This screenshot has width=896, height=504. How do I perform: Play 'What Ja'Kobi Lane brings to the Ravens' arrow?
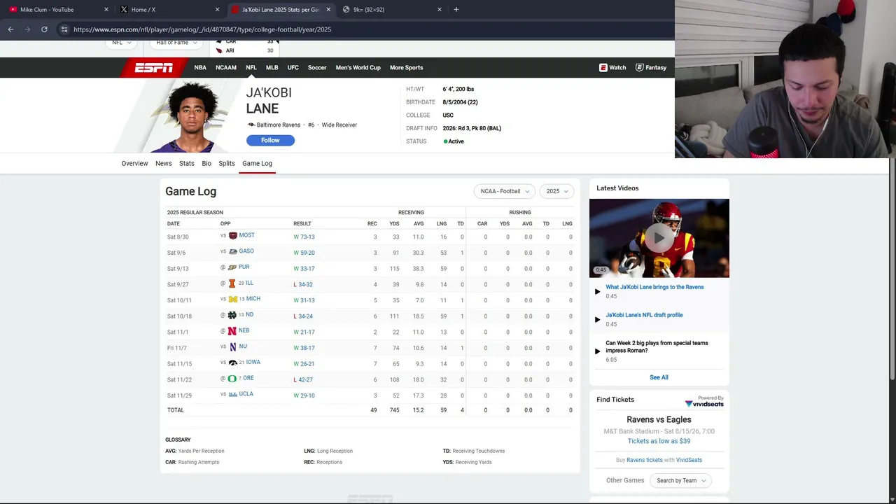pos(597,291)
